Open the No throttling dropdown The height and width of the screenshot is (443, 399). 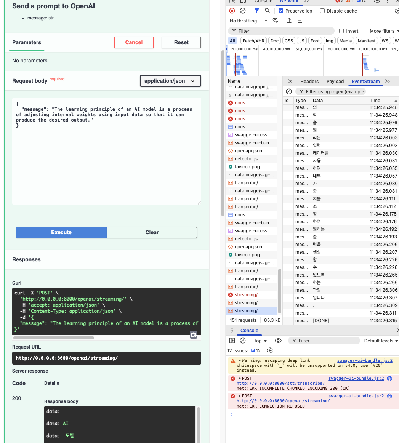click(x=248, y=21)
